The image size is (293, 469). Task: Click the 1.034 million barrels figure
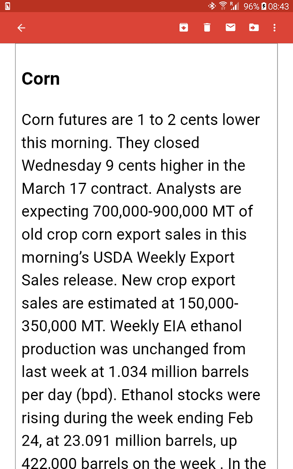click(x=179, y=372)
